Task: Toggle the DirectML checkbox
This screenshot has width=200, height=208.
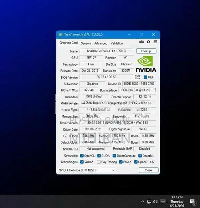Action: click(x=140, y=156)
